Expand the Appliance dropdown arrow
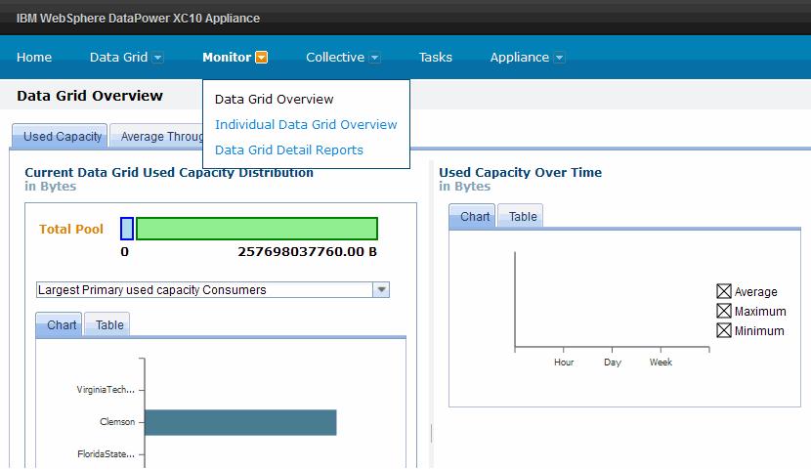The width and height of the screenshot is (811, 470). 559,58
